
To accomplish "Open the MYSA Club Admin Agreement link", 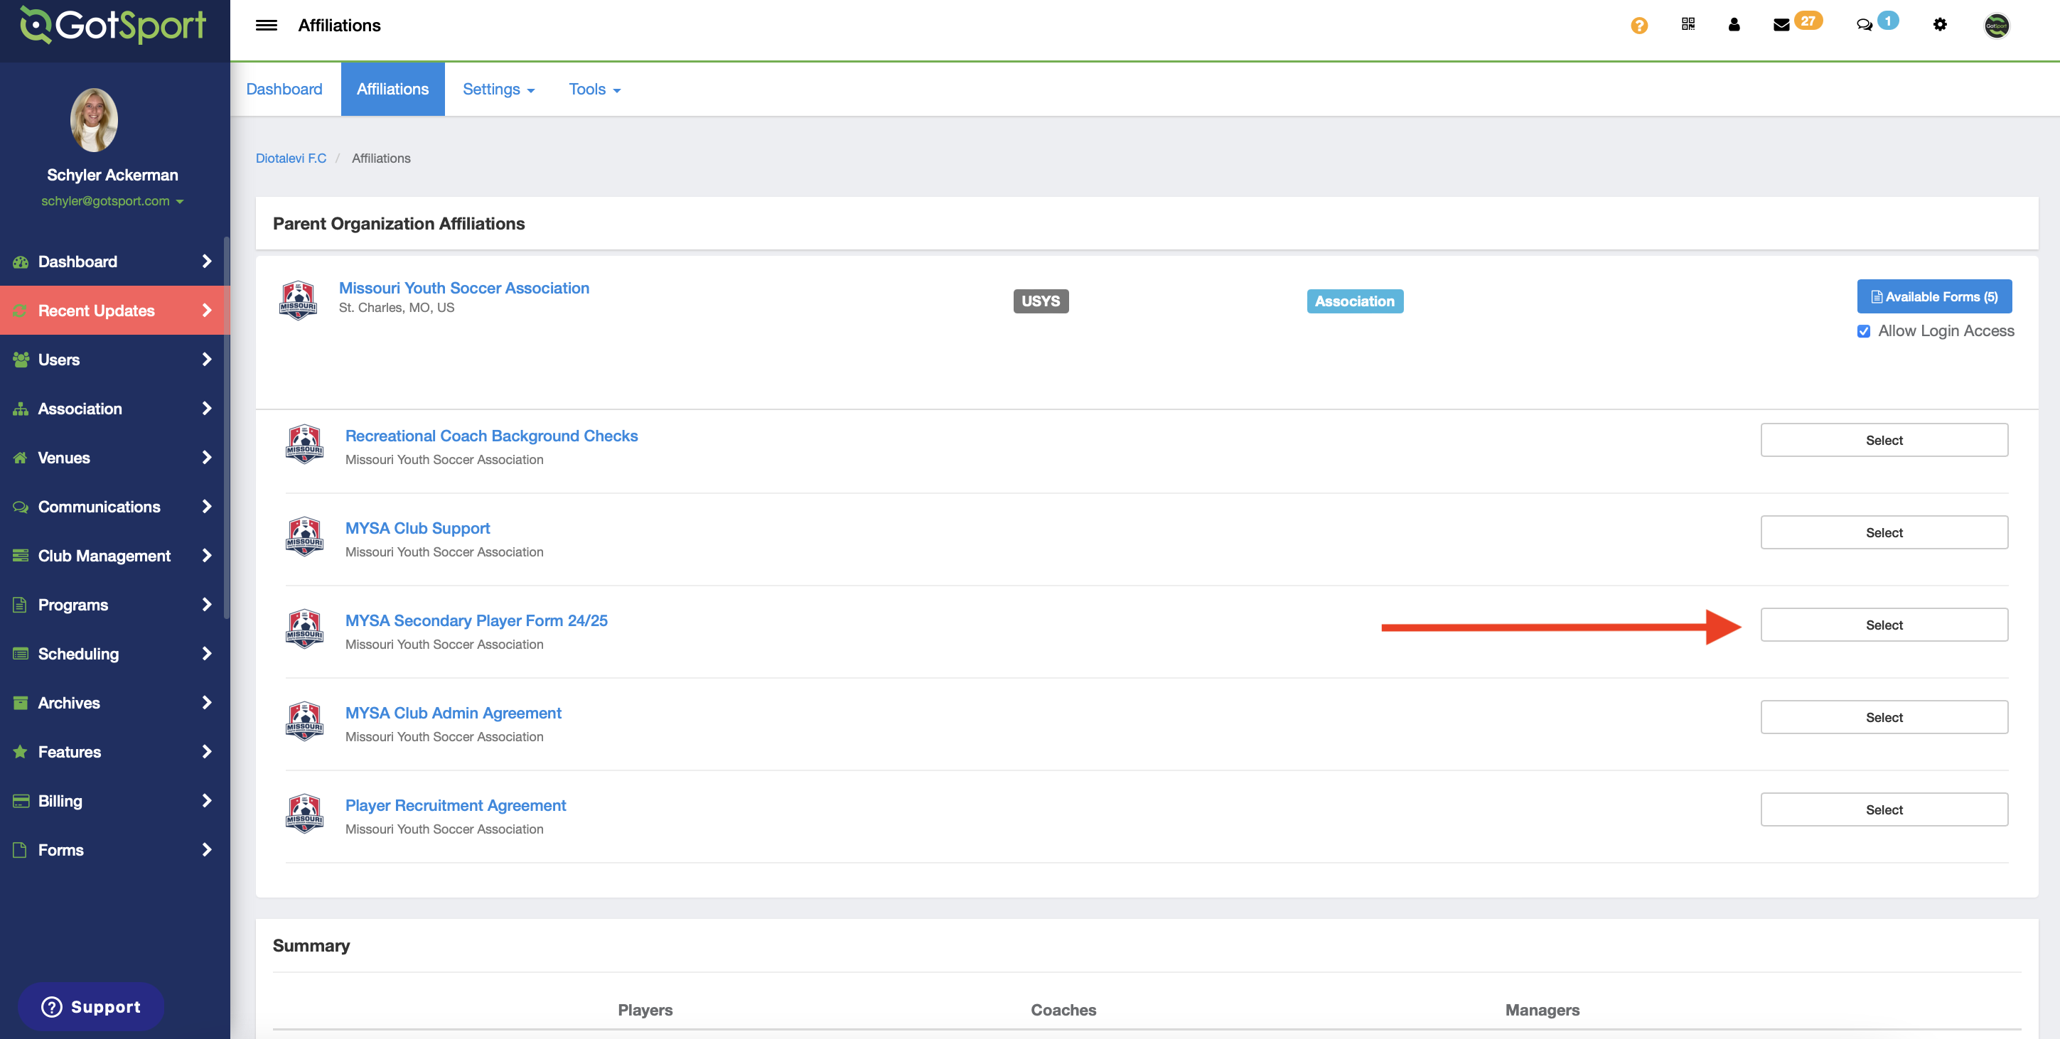I will pos(454,713).
